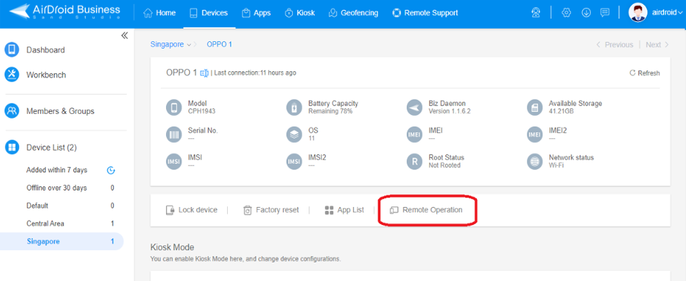Click the OPPO 1 breadcrumb link

pos(220,45)
